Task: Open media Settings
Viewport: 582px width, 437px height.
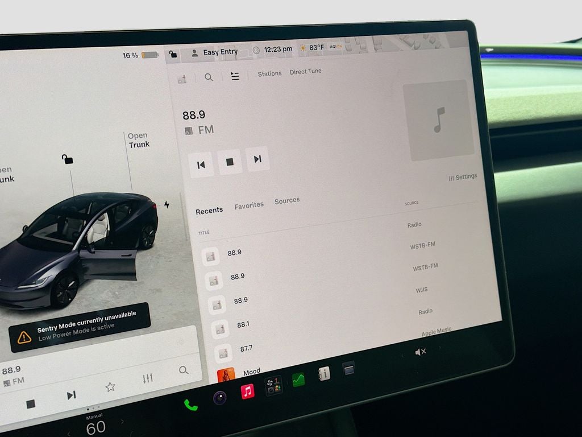Action: [x=463, y=177]
